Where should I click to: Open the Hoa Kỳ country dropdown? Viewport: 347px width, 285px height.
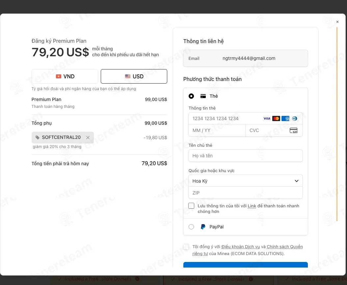coord(245,181)
